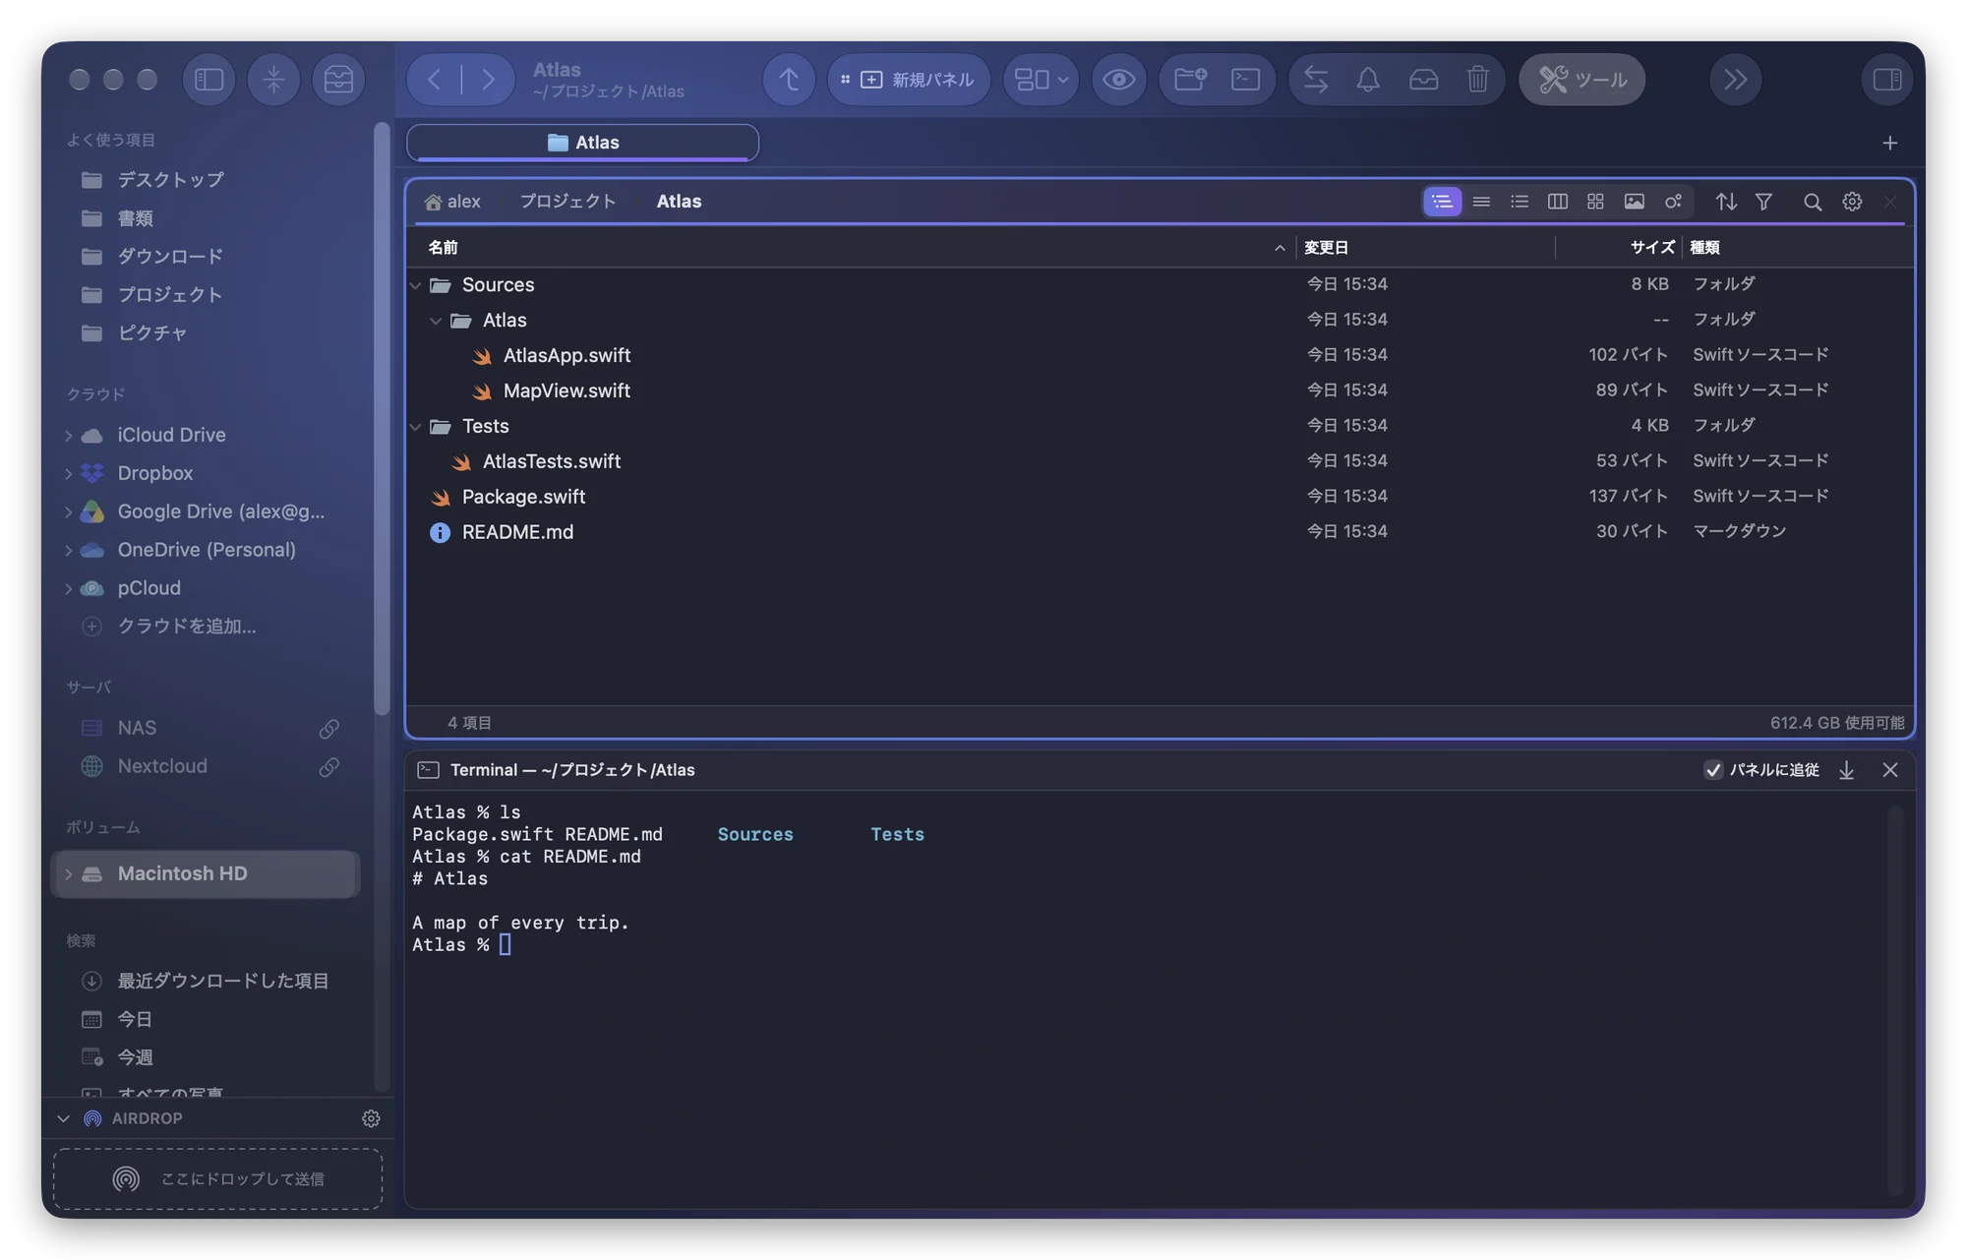Image resolution: width=1967 pixels, height=1260 pixels.
Task: Click the sync arrows toolbar icon
Action: [1316, 80]
